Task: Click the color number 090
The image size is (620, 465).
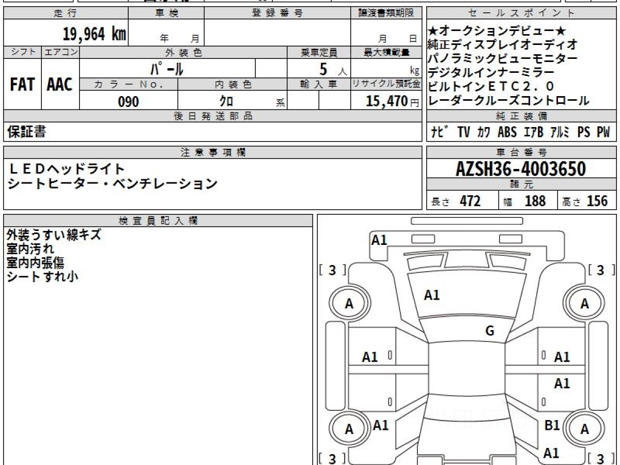Action: [x=129, y=101]
